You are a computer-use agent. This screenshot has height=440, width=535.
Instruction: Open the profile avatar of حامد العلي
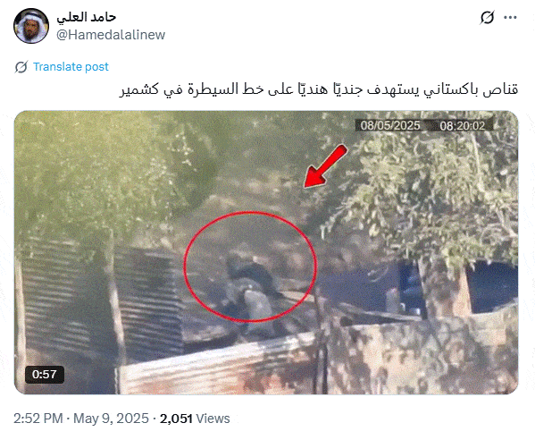31,26
